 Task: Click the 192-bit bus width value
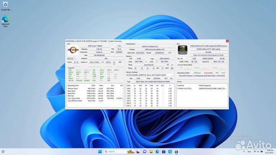click(x=222, y=59)
